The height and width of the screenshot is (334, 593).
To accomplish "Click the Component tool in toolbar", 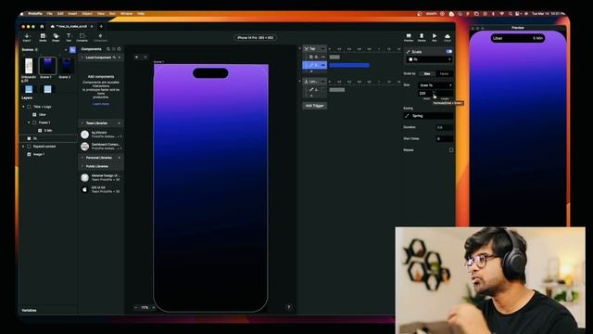I will pos(100,37).
